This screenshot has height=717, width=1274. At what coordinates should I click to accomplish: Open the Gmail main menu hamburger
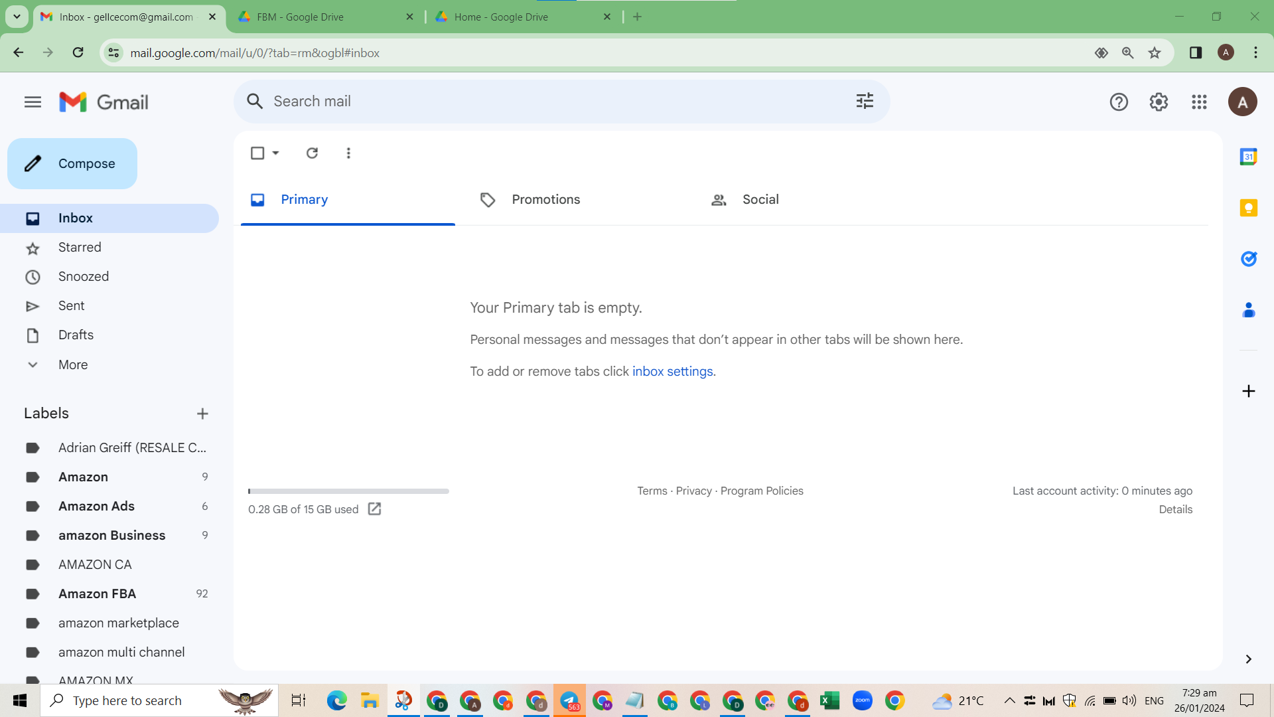[x=33, y=102]
